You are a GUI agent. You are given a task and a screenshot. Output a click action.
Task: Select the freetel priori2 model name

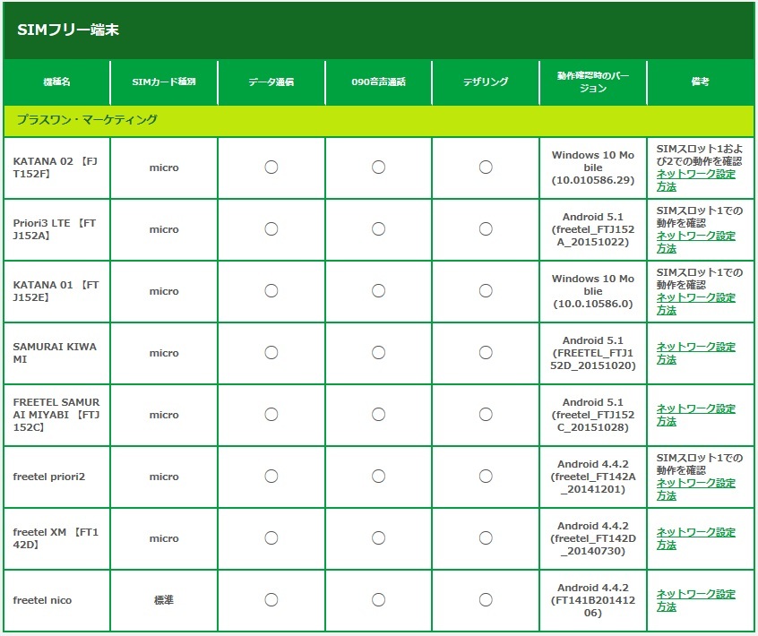tap(48, 477)
